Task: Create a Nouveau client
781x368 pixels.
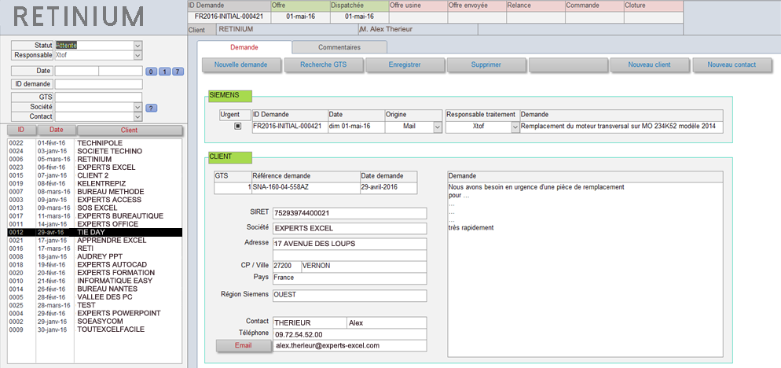Action: tap(650, 64)
